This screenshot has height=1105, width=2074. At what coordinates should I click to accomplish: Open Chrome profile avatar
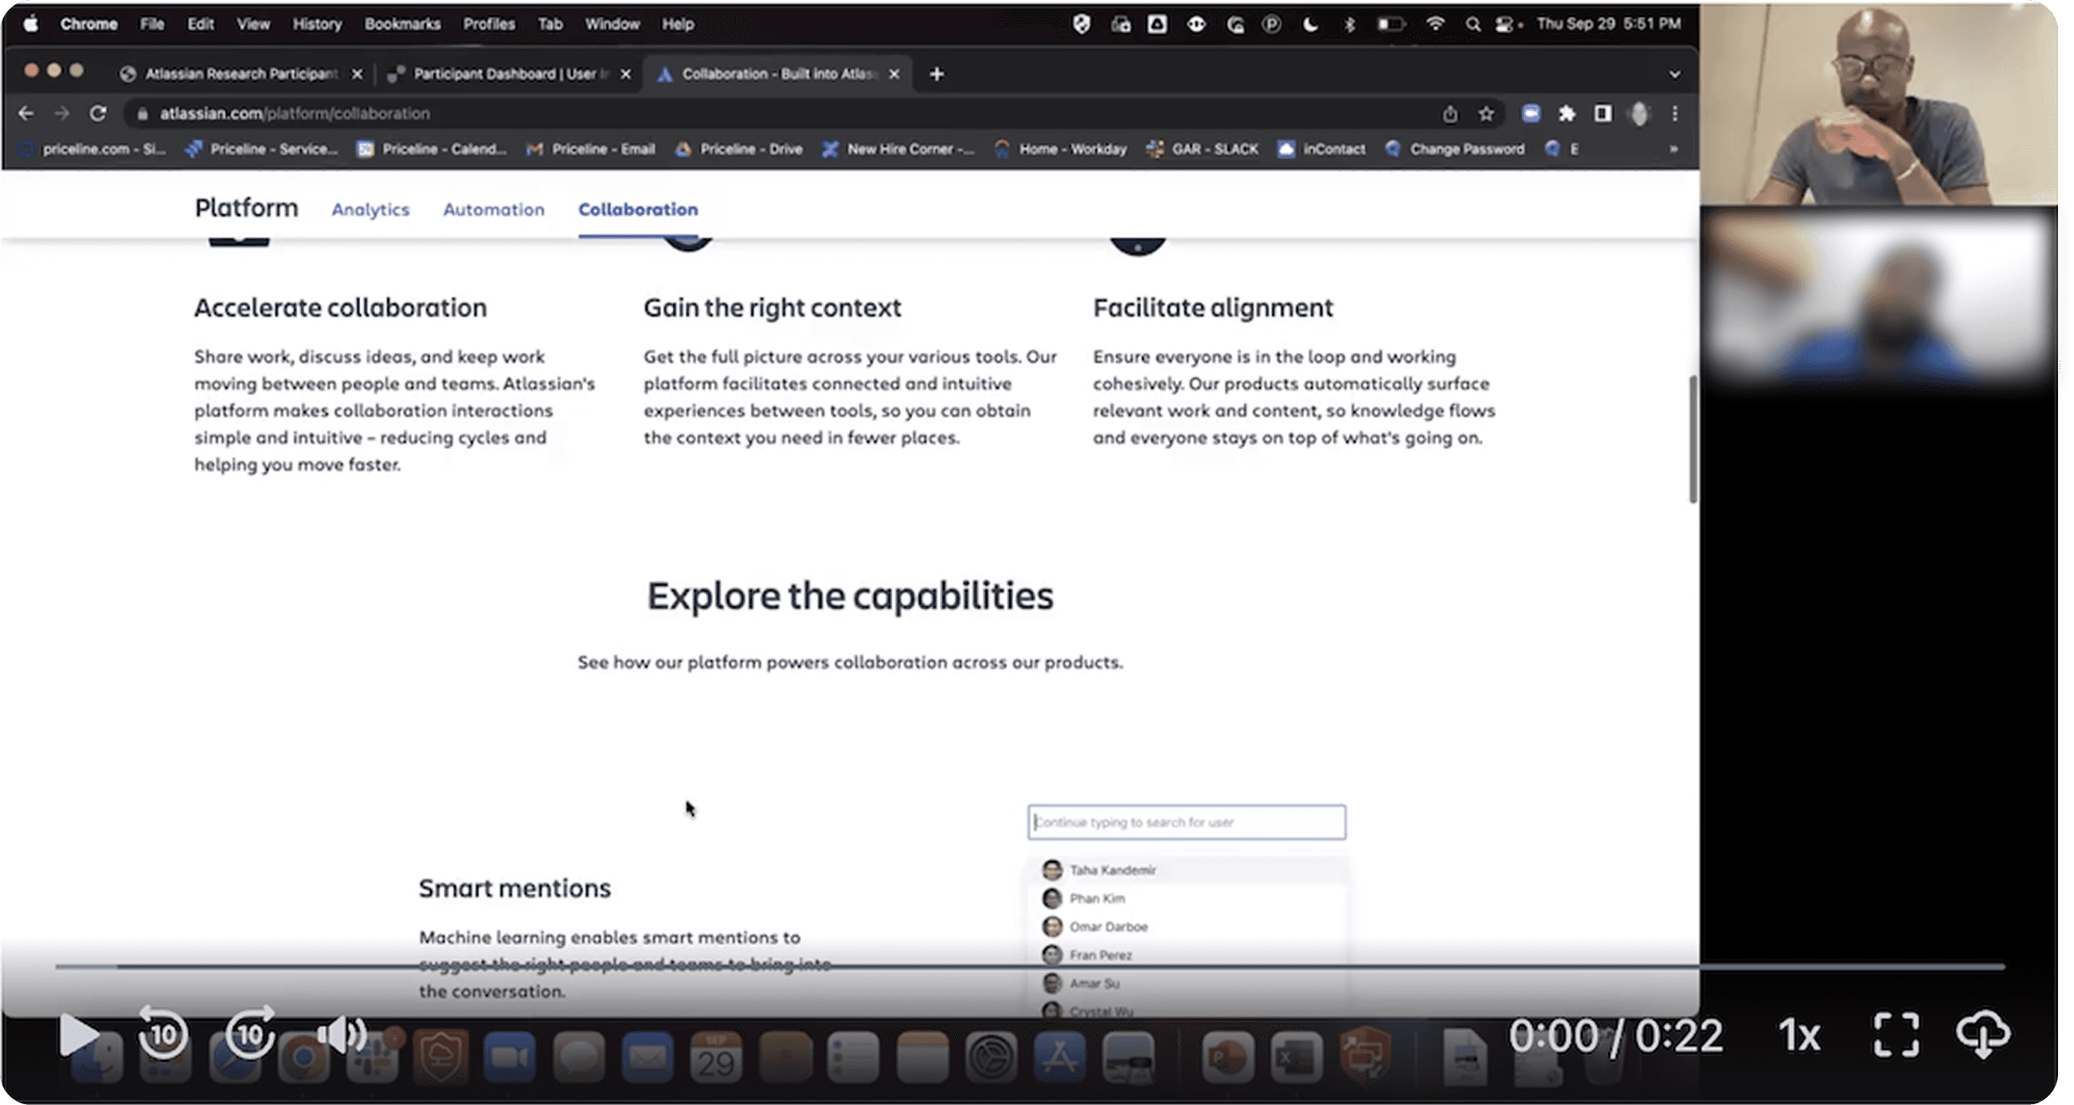tap(1639, 115)
